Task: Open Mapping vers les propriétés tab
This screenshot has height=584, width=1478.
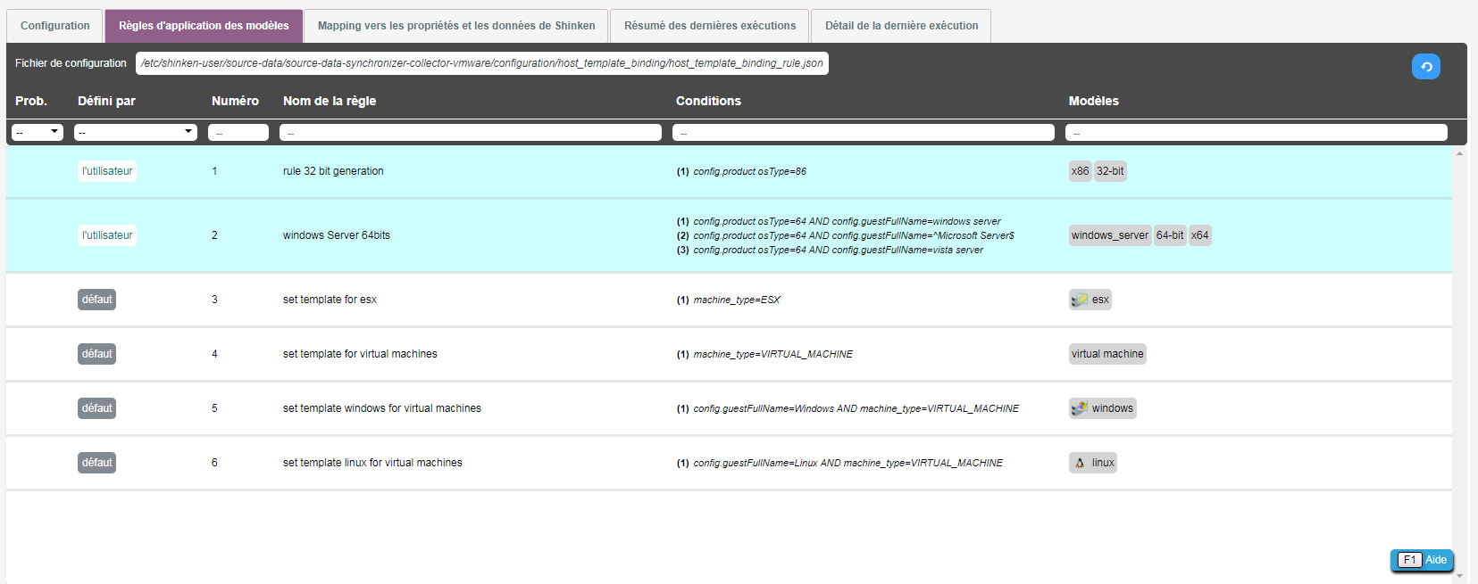Action: pyautogui.click(x=455, y=26)
